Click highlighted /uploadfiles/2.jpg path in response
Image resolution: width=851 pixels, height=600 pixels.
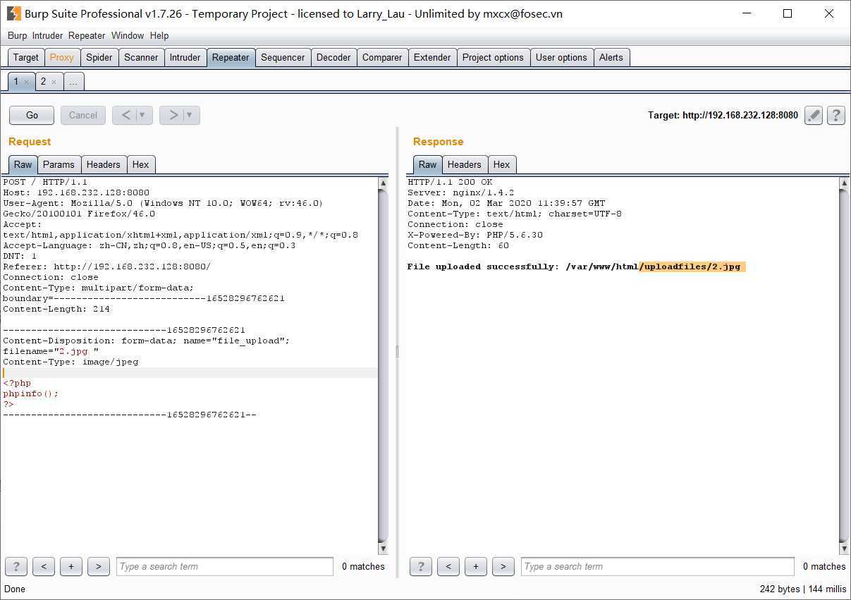click(692, 267)
